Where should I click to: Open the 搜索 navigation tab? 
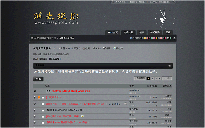coord(142,33)
